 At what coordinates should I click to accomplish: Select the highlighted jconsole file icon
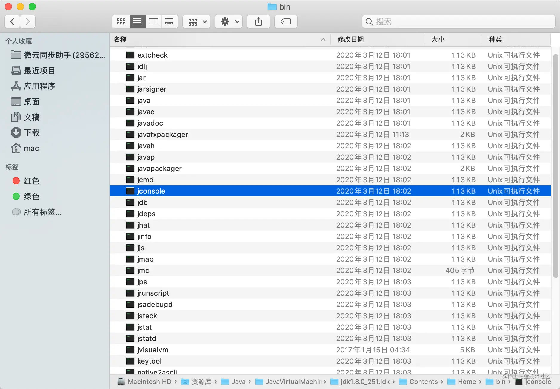130,191
